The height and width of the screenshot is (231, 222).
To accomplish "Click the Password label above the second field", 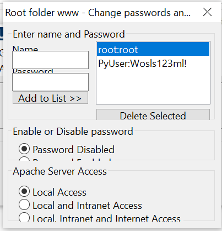I will (33, 71).
